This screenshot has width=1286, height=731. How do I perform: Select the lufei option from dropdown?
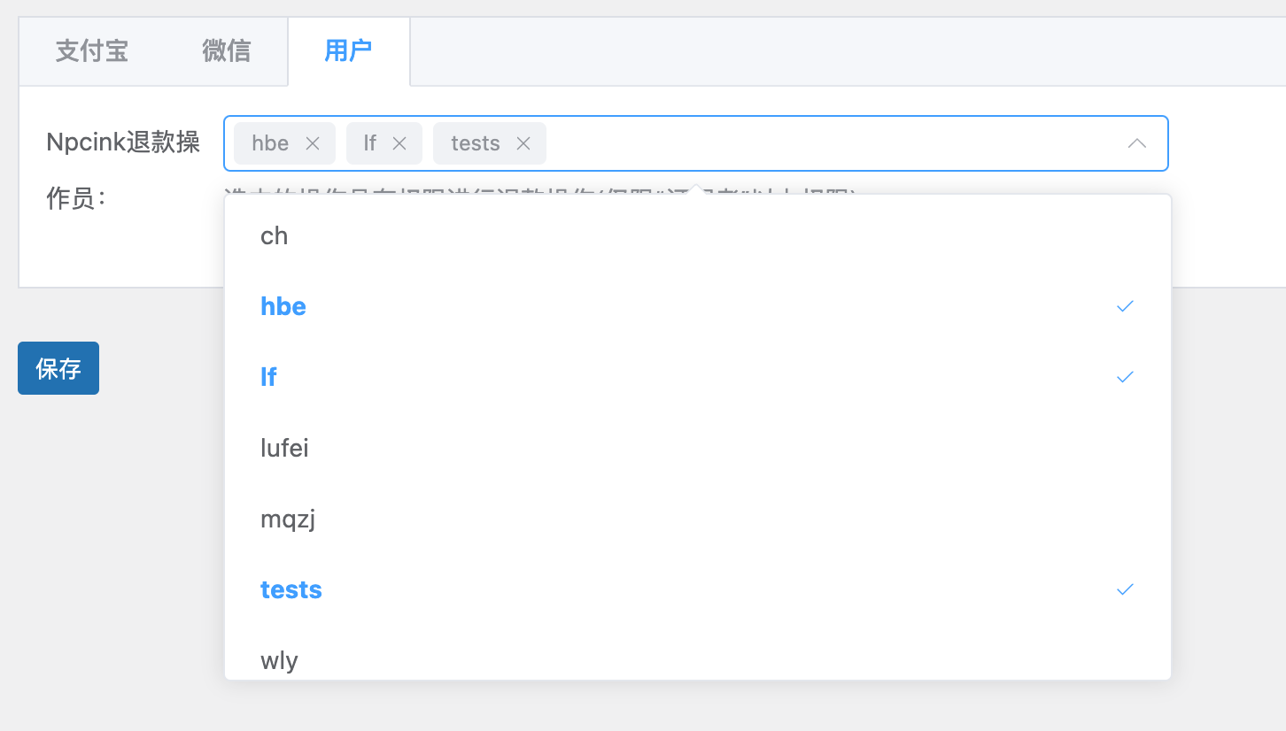point(284,448)
